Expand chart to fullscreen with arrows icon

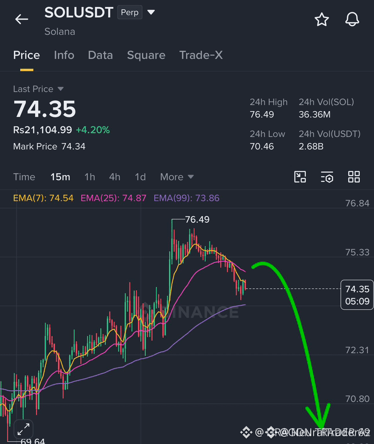point(23,429)
